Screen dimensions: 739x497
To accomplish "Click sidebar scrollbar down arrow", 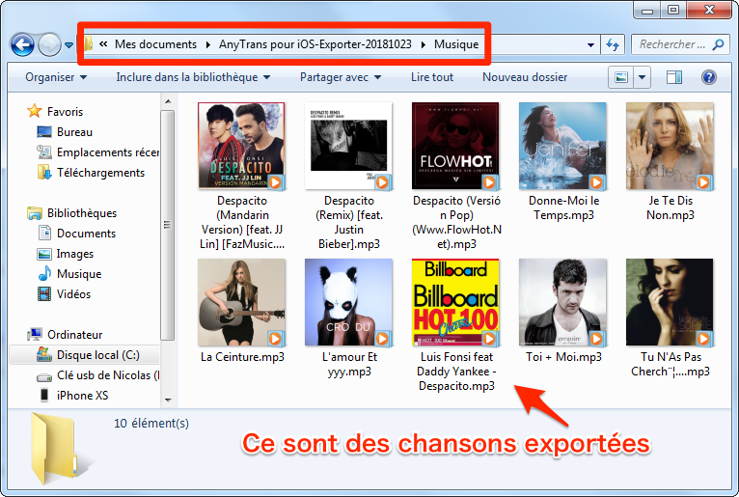I will [x=168, y=400].
